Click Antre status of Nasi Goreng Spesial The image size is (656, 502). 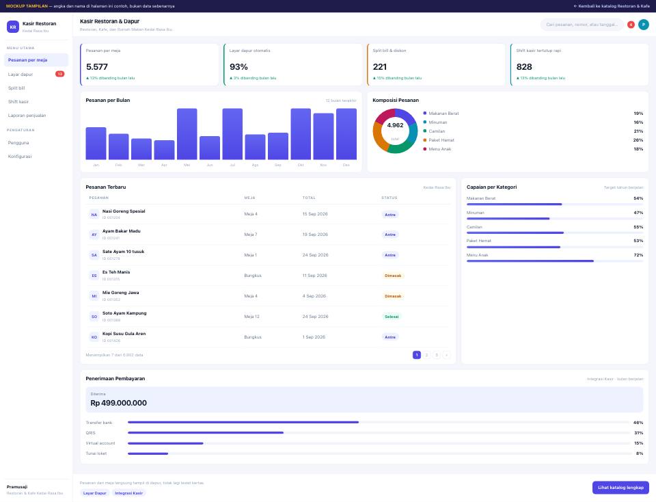point(390,214)
